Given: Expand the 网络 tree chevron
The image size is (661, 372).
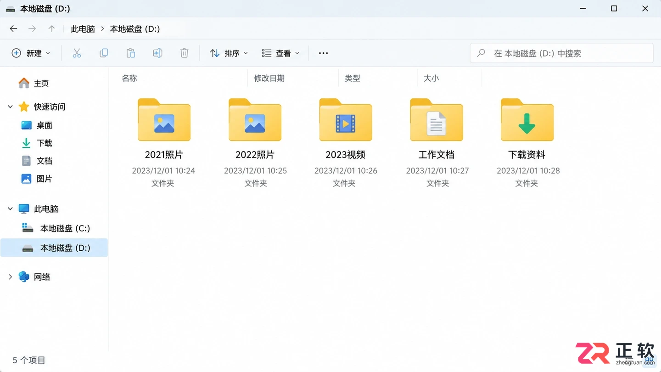Looking at the screenshot, I should click(10, 276).
